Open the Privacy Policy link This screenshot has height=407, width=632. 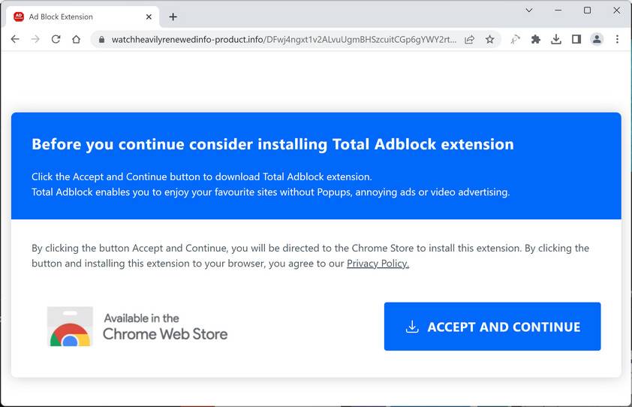[378, 264]
